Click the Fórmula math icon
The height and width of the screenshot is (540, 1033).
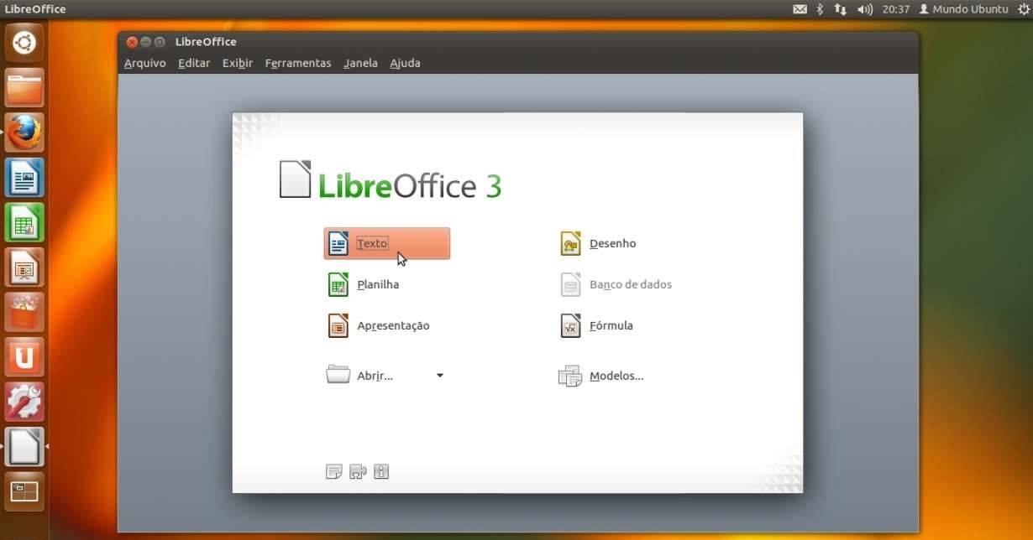[x=571, y=326]
